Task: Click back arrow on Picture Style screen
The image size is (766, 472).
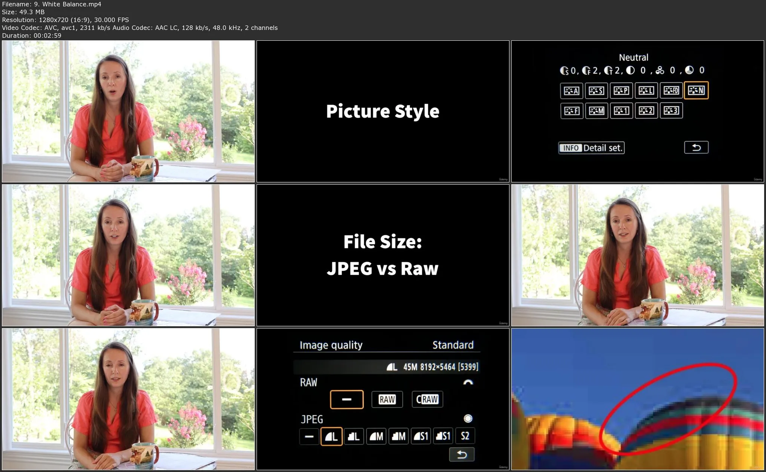Action: click(x=696, y=148)
